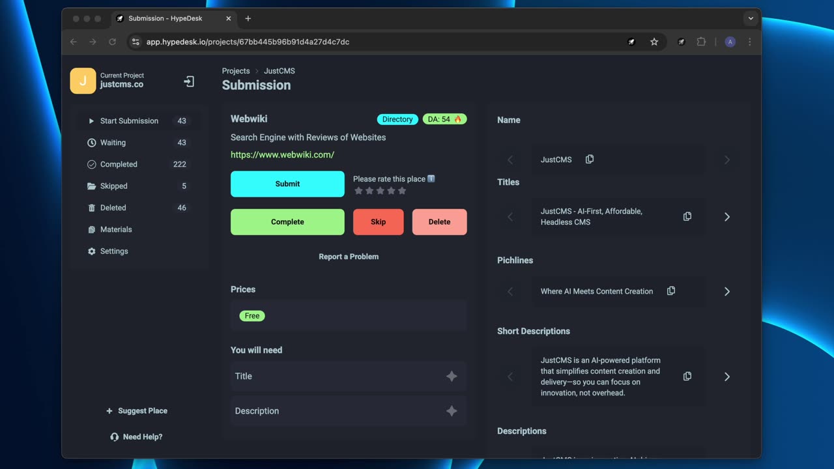
Task: Click the Projects breadcrumb
Action: [236, 71]
